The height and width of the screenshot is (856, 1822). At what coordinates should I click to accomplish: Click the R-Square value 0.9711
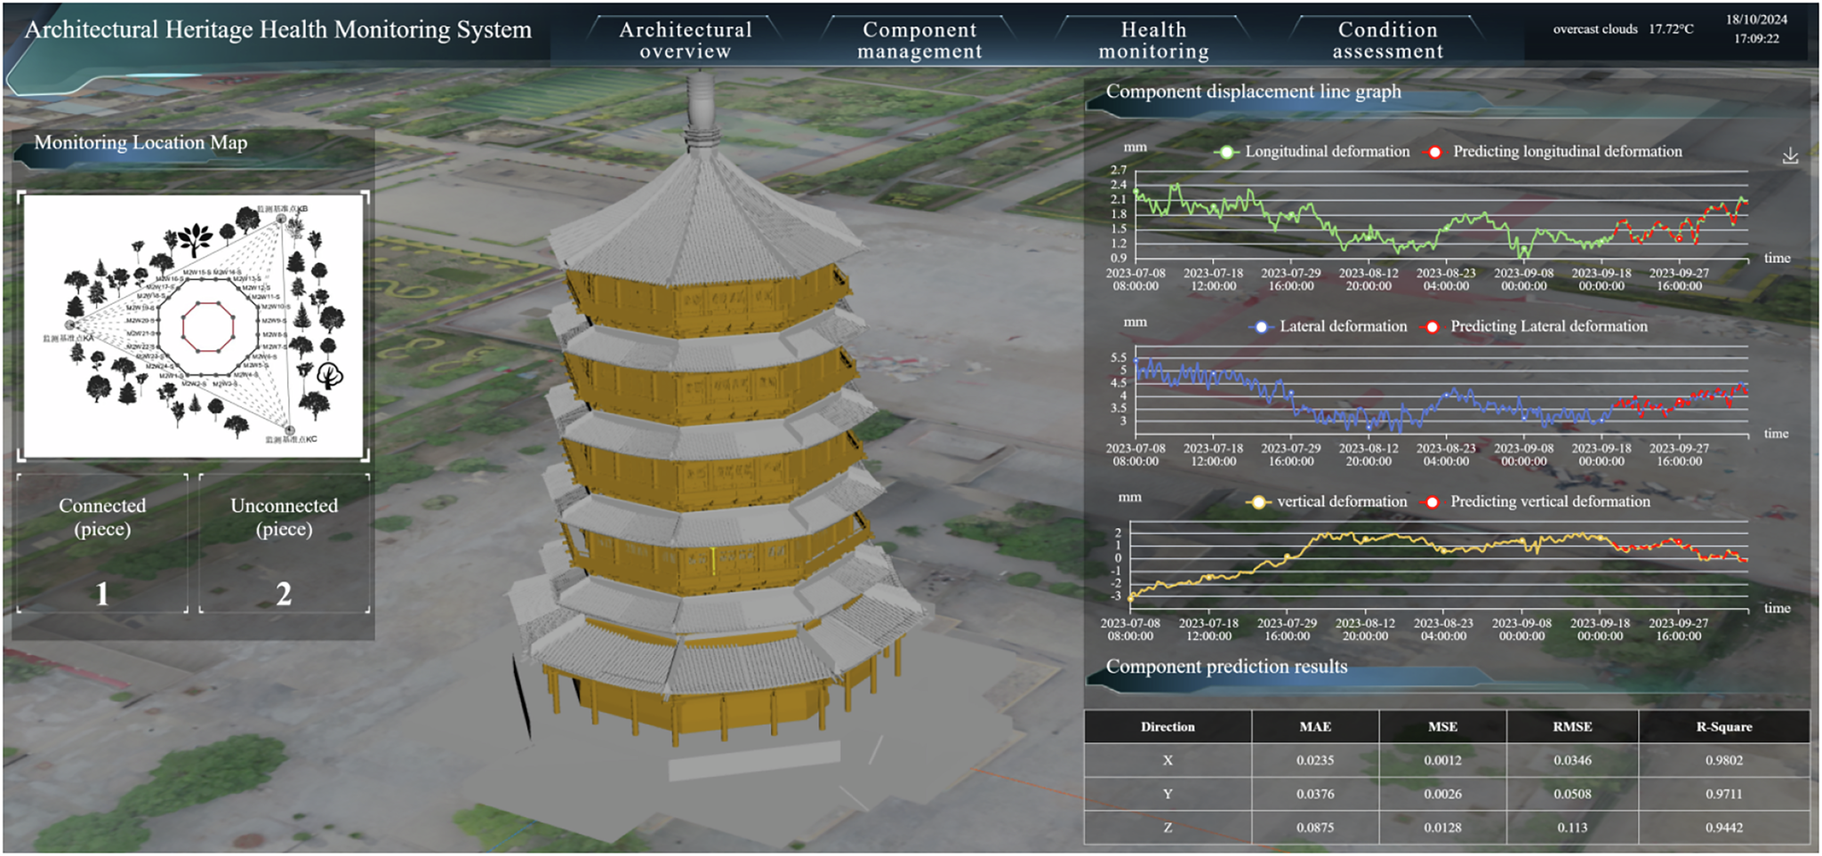pos(1724,794)
